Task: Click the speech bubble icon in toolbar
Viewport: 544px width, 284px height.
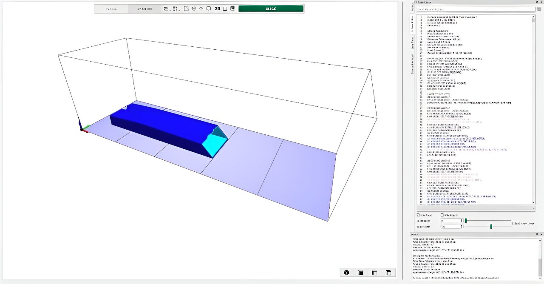Action: click(209, 9)
